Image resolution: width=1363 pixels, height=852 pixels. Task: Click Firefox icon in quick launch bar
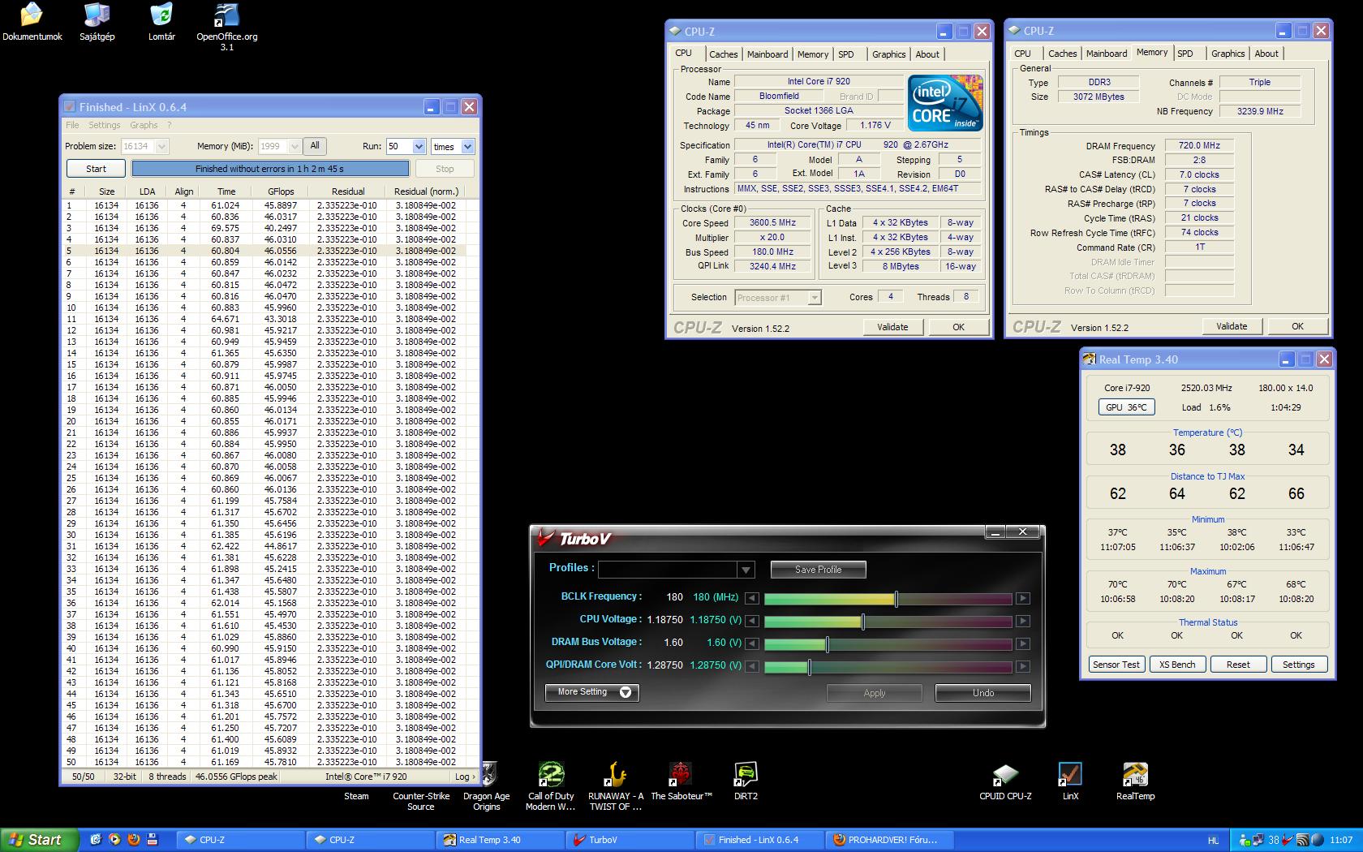click(x=134, y=840)
